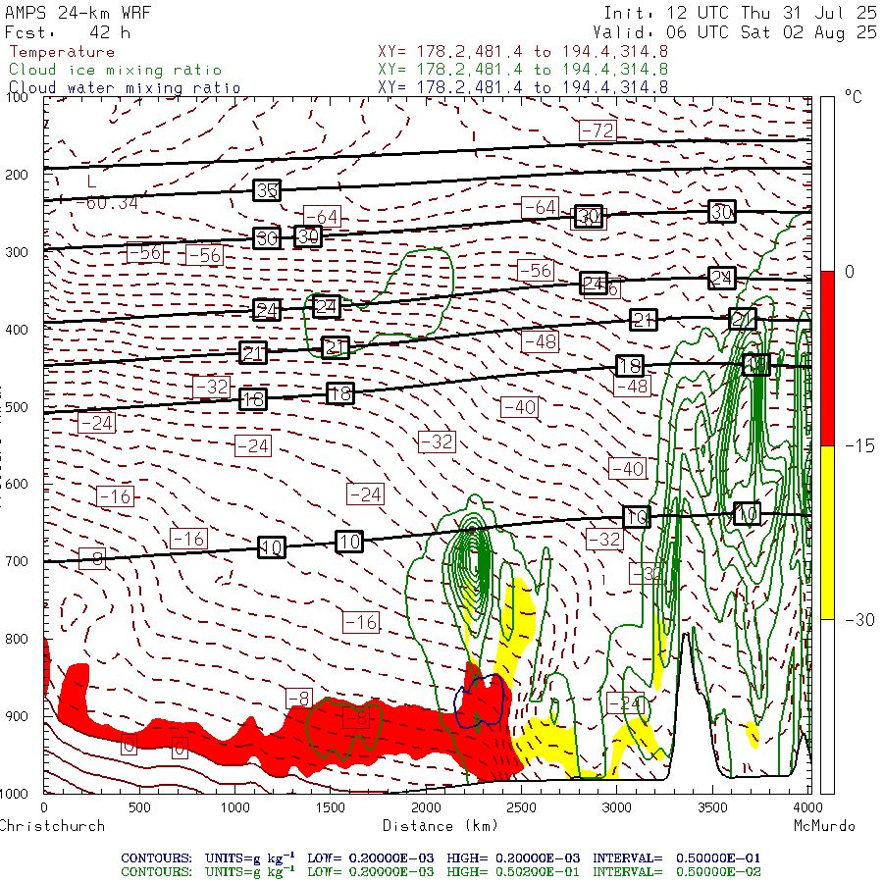Click the "Init: 12 UTC Thu 31 Jul 25" line
This screenshot has height=883, width=883.
click(740, 13)
